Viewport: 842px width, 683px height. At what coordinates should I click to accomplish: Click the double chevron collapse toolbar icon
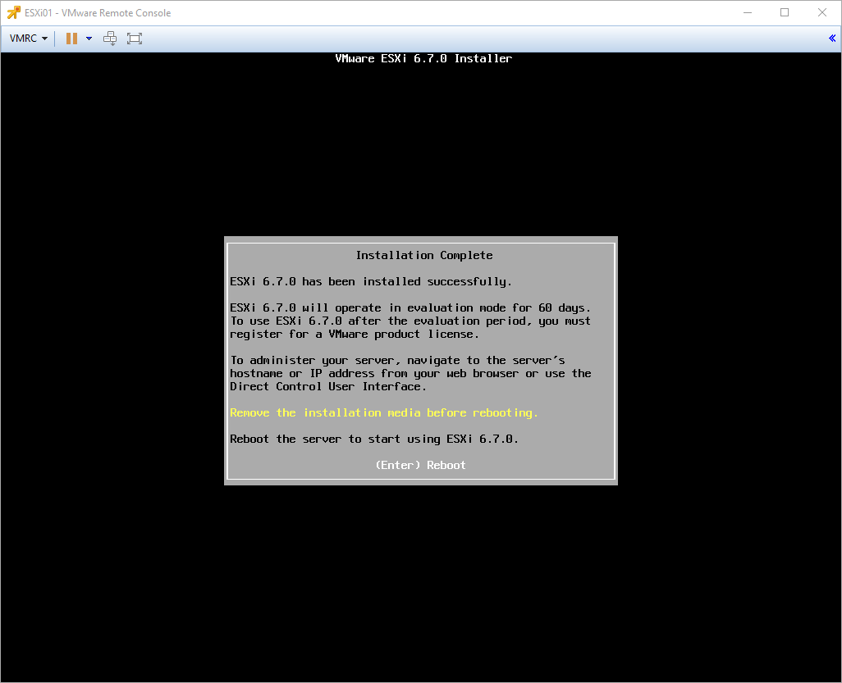pyautogui.click(x=832, y=38)
